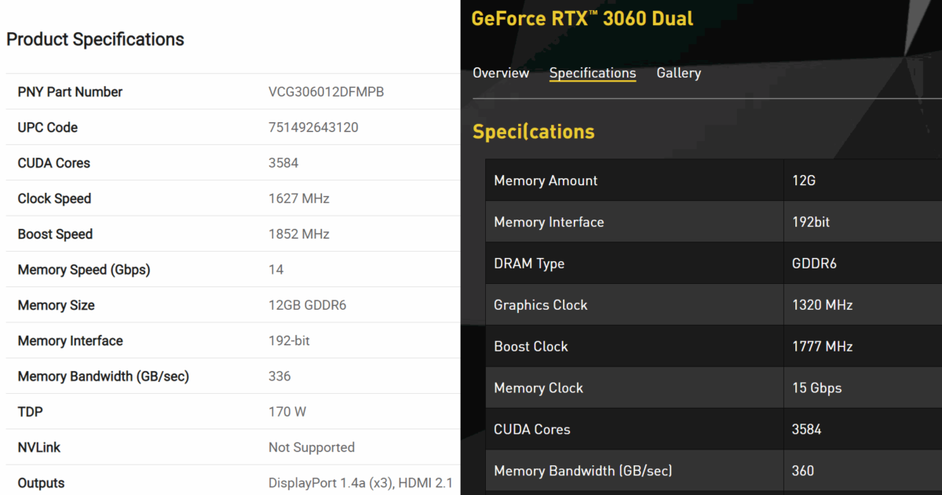Click the Boost Clock value 1777 MHz
The height and width of the screenshot is (495, 942).
[822, 347]
